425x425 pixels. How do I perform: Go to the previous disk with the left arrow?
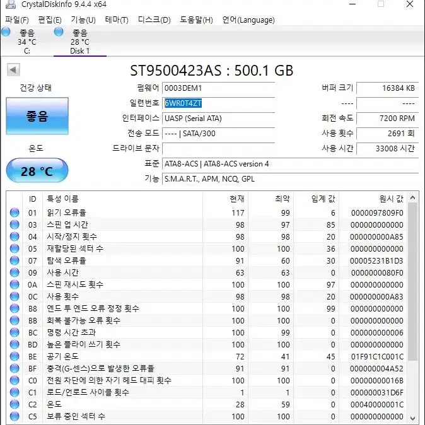13,69
